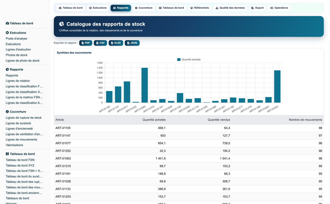Click the file icon on the JSON button
This screenshot has height=204, width=330.
pos(128,43)
